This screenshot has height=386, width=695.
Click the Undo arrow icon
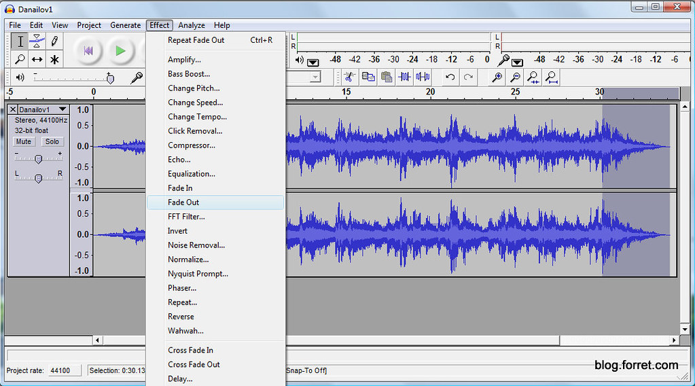(x=450, y=77)
